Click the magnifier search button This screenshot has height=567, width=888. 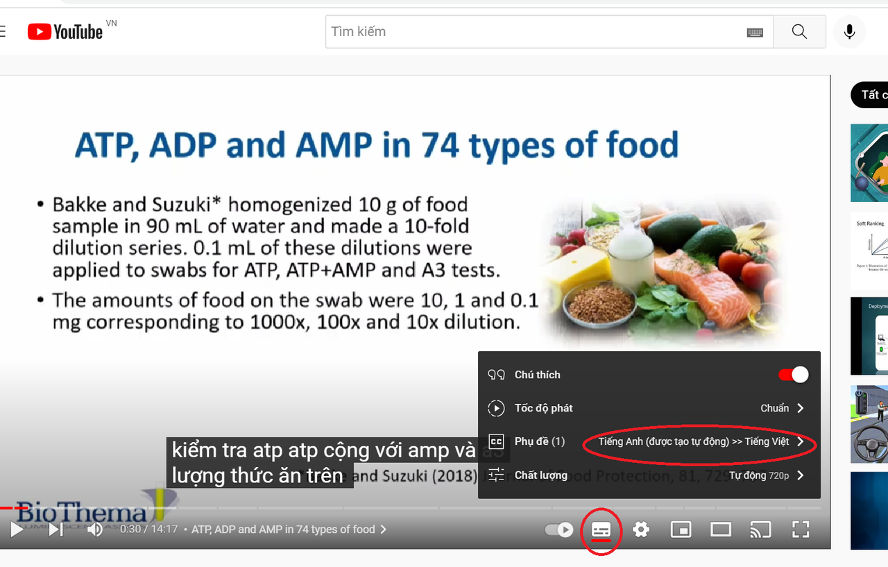[799, 32]
